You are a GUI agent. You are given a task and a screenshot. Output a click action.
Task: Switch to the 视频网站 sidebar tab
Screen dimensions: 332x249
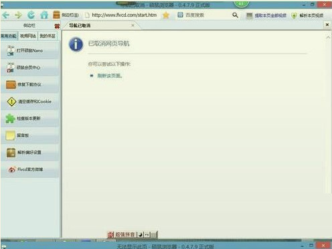[28, 36]
